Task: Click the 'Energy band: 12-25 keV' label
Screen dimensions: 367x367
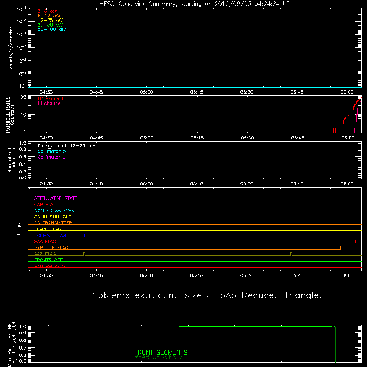Action: tap(67, 146)
